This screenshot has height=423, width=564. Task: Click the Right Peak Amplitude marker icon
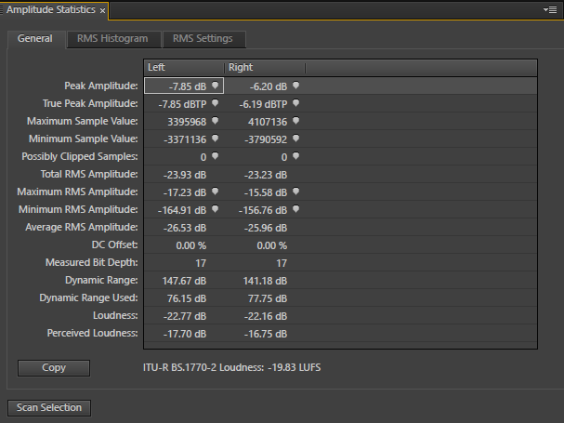pos(296,86)
